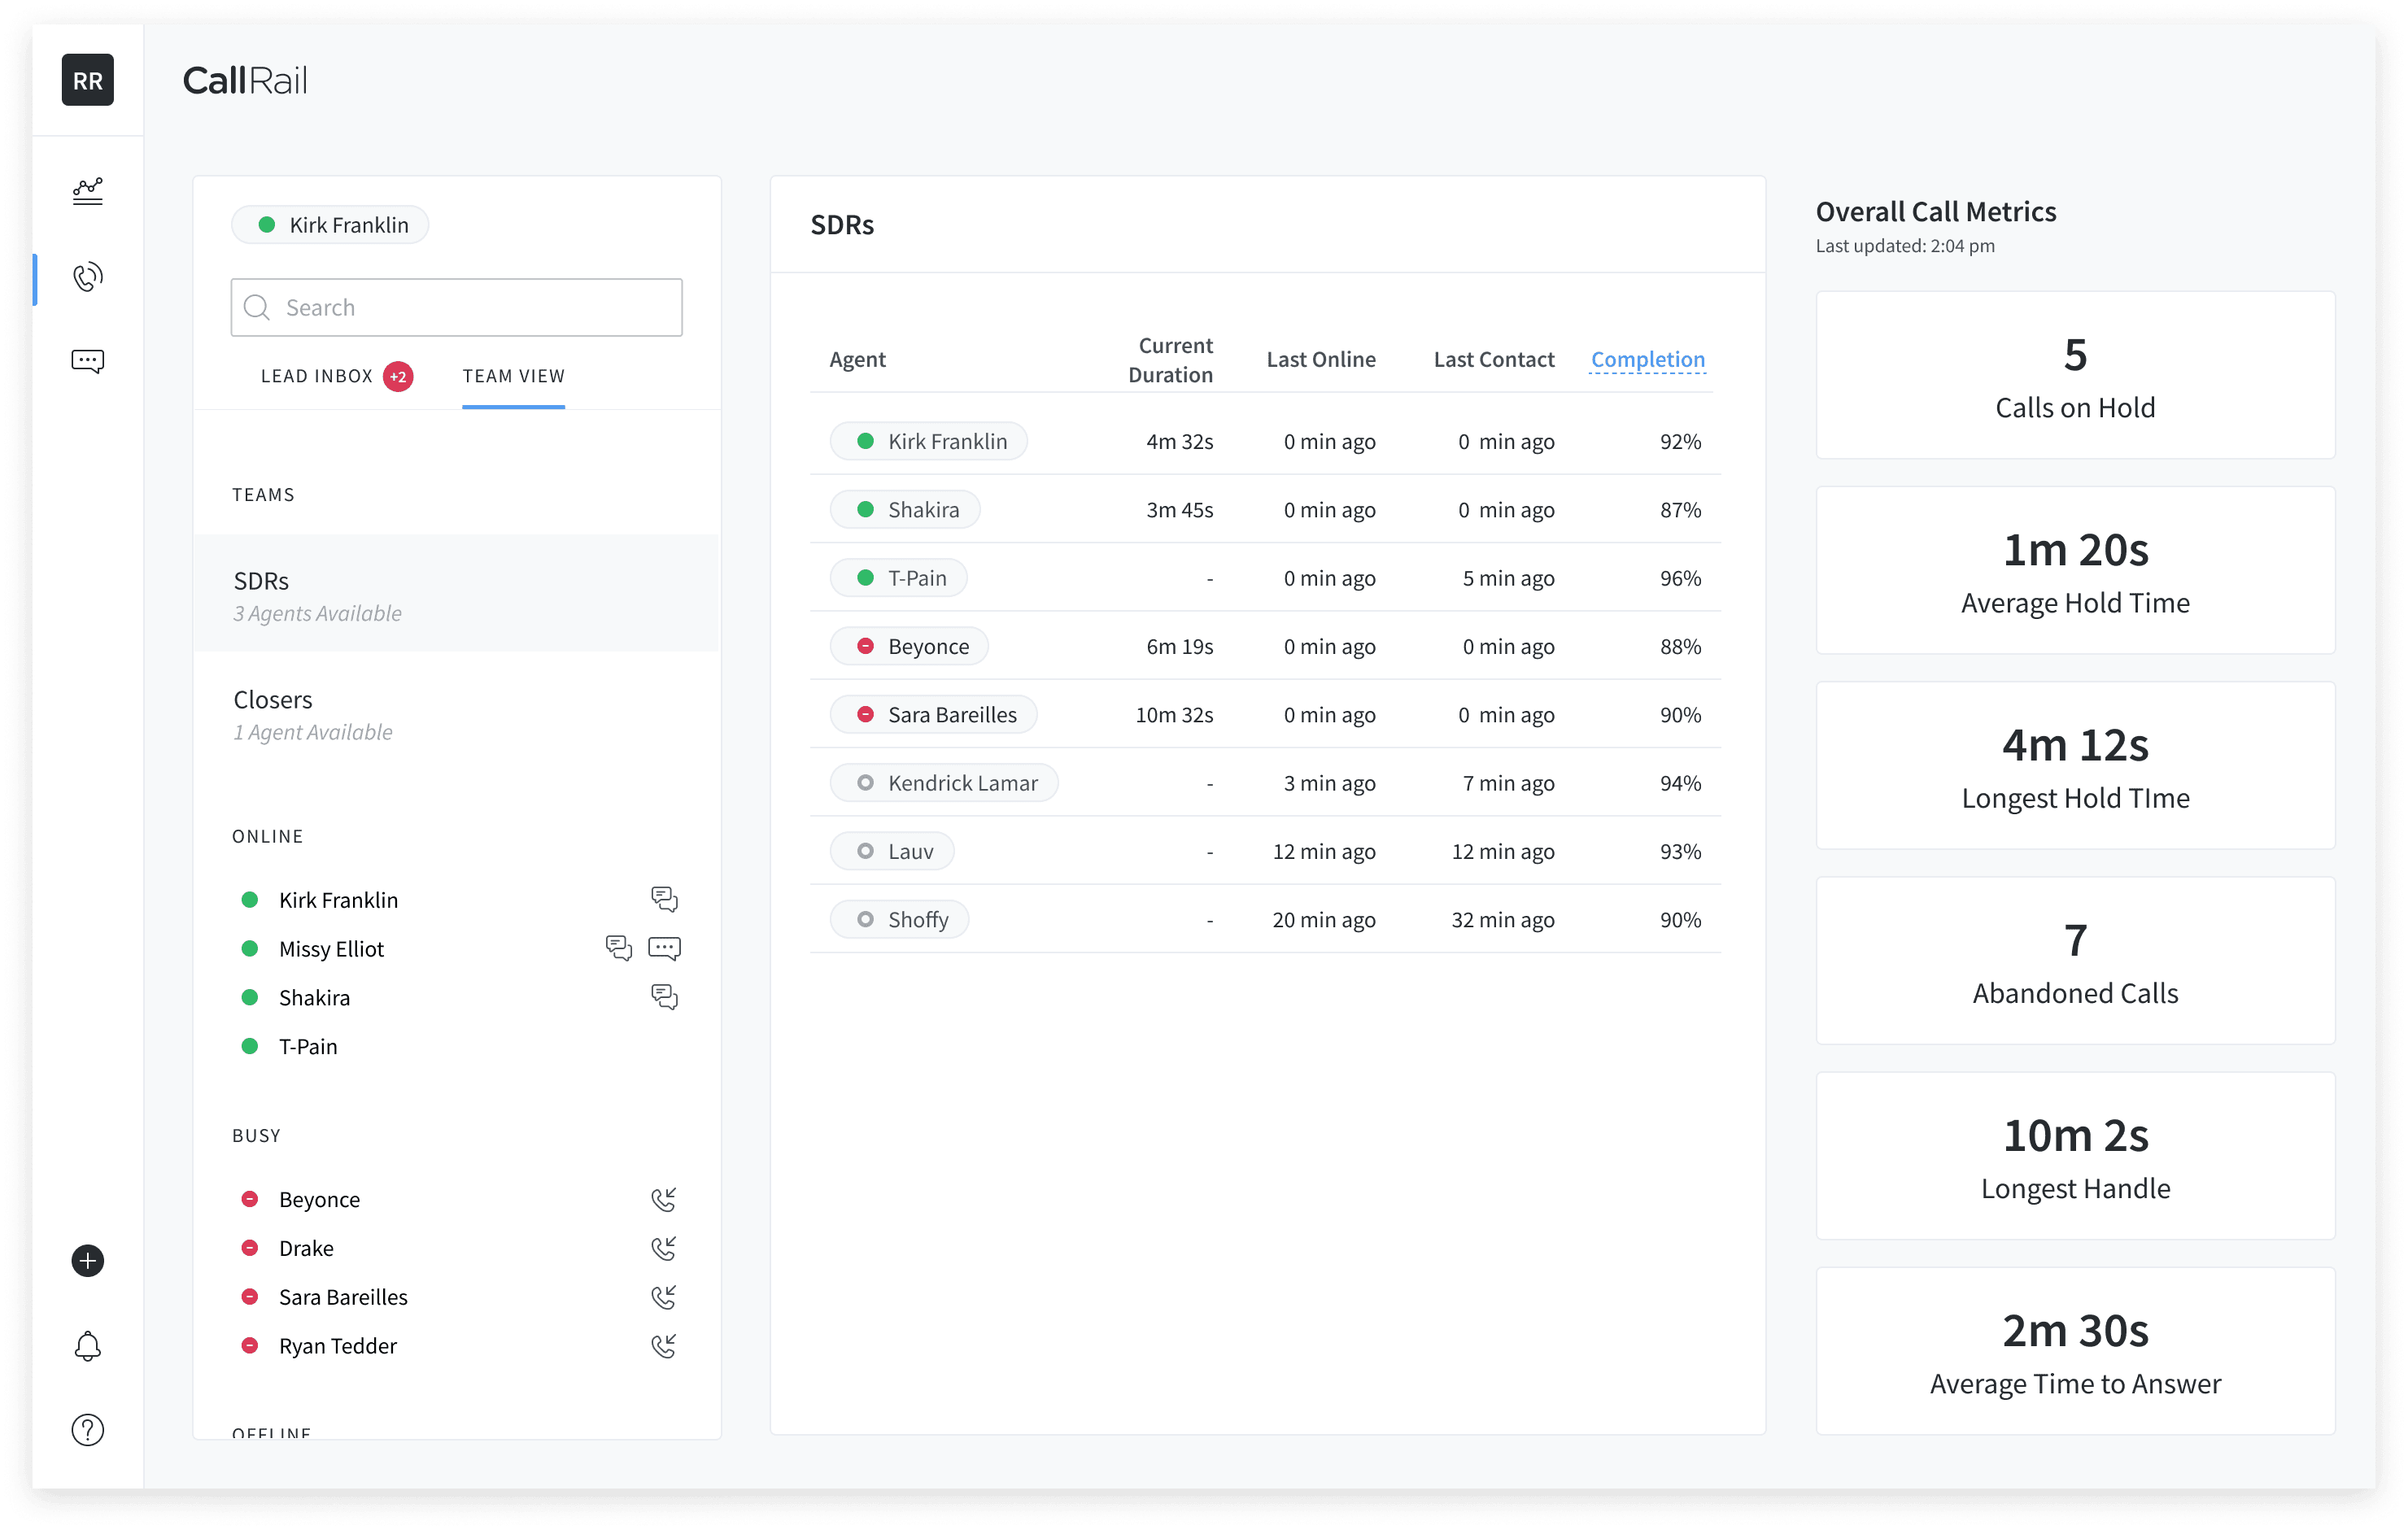
Task: Click chat bubbles icon next to Kirk Franklin
Action: tap(664, 899)
